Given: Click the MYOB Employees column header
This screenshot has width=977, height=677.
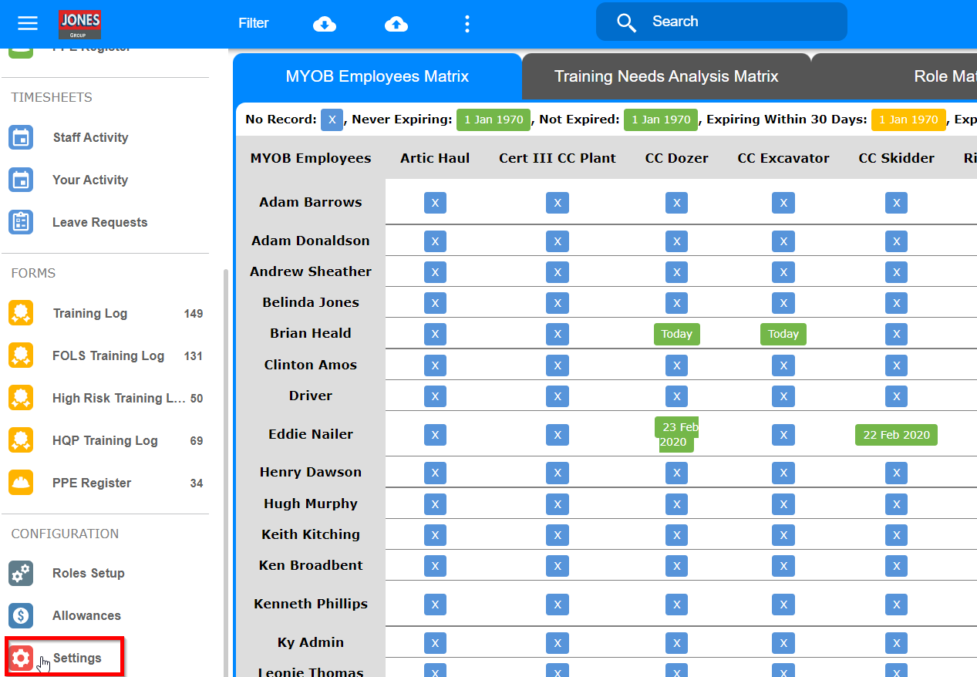Looking at the screenshot, I should [311, 158].
